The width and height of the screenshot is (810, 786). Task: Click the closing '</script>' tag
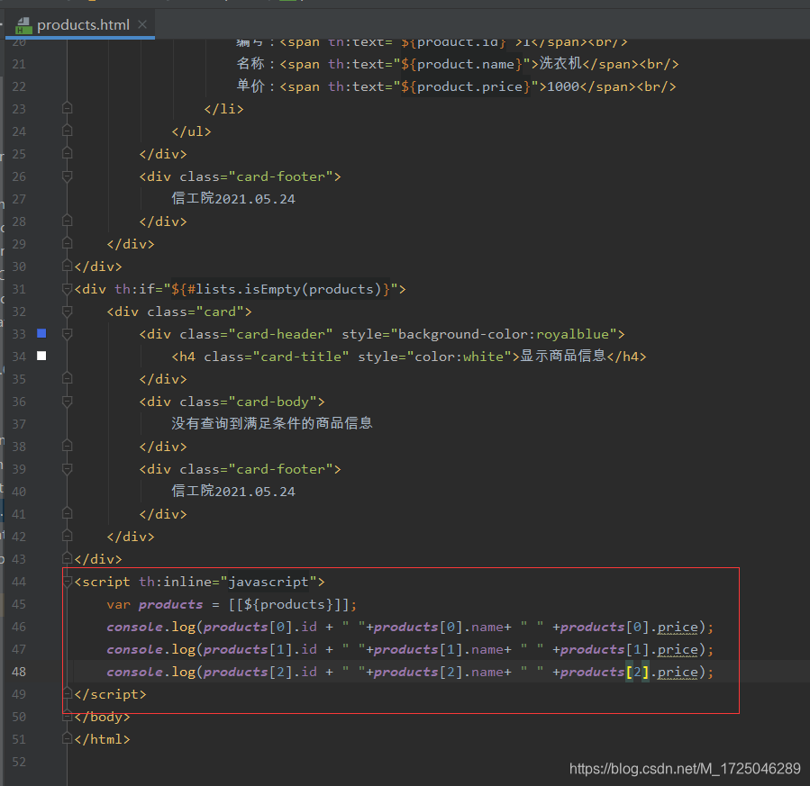(x=111, y=694)
